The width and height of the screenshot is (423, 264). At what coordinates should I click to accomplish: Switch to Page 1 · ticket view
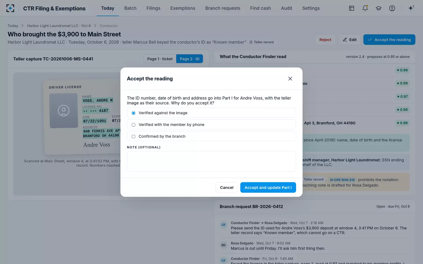(160, 59)
